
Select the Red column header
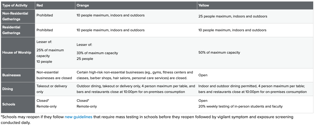(x=40, y=5)
